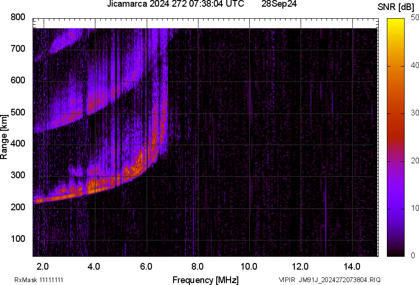This screenshot has height=285, width=419.
Task: Click the 800 tick on the range axis
Action: click(18, 17)
